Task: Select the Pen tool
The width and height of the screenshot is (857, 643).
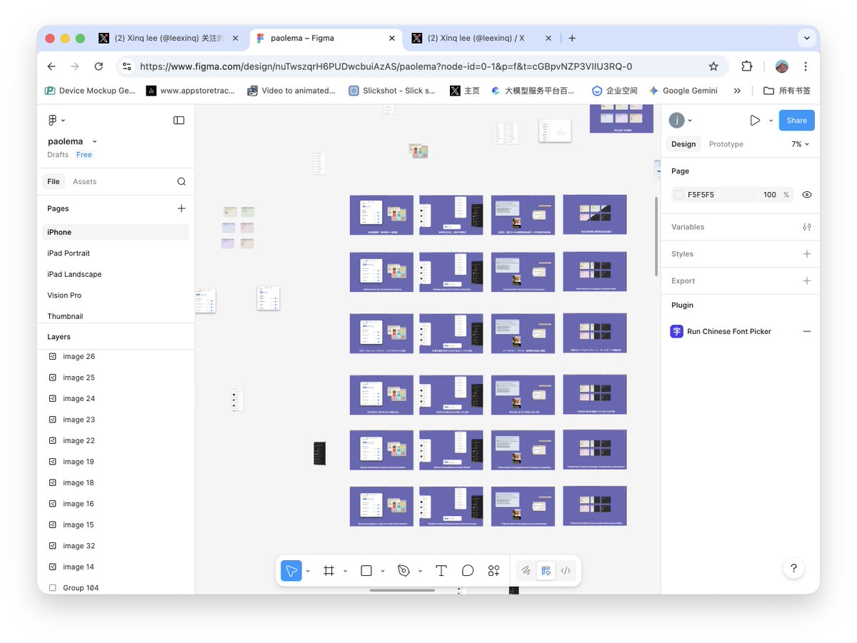Action: (x=404, y=571)
